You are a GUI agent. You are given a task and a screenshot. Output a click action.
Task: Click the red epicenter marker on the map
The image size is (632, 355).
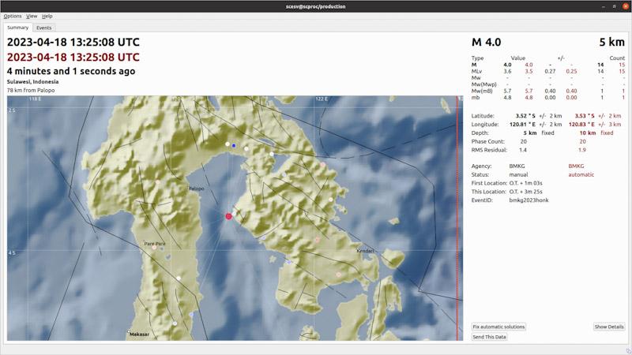(x=229, y=215)
